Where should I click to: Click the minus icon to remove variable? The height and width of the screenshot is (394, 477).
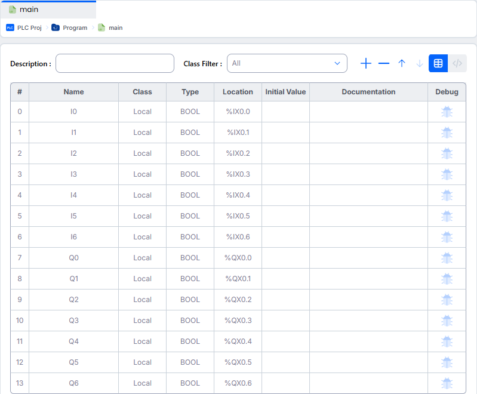coord(384,63)
